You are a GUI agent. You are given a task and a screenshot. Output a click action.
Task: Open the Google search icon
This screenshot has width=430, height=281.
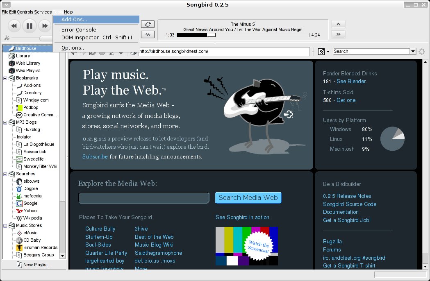pyautogui.click(x=19, y=204)
